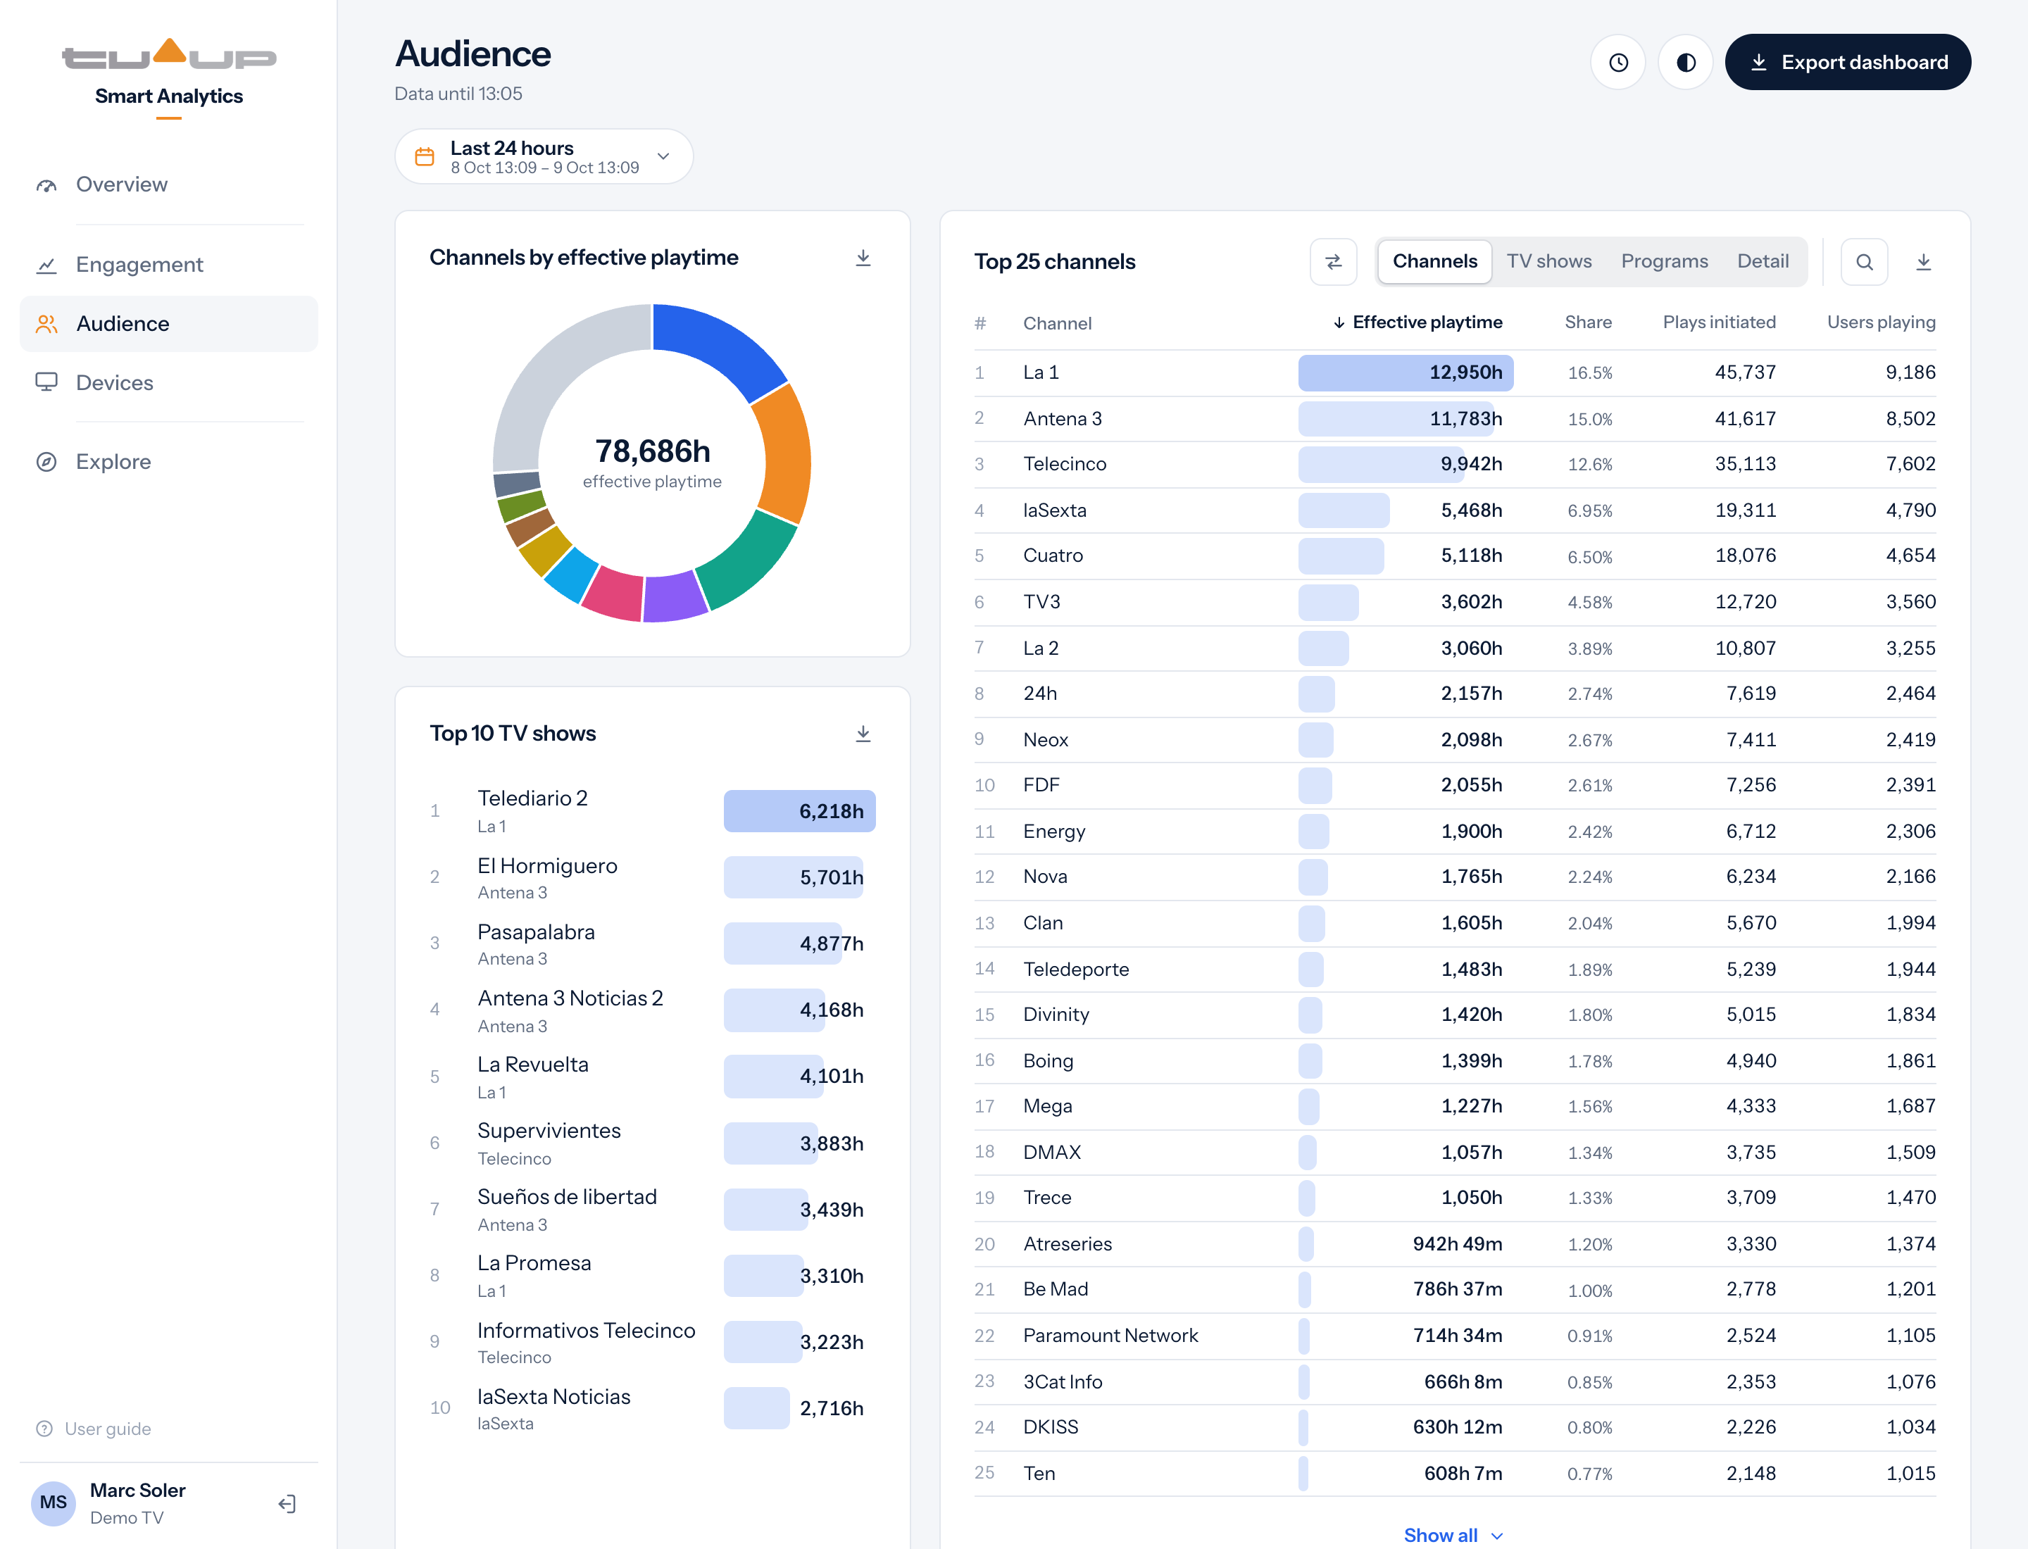Viewport: 2028px width, 1549px height.
Task: Click the MS user avatar
Action: tap(54, 1503)
